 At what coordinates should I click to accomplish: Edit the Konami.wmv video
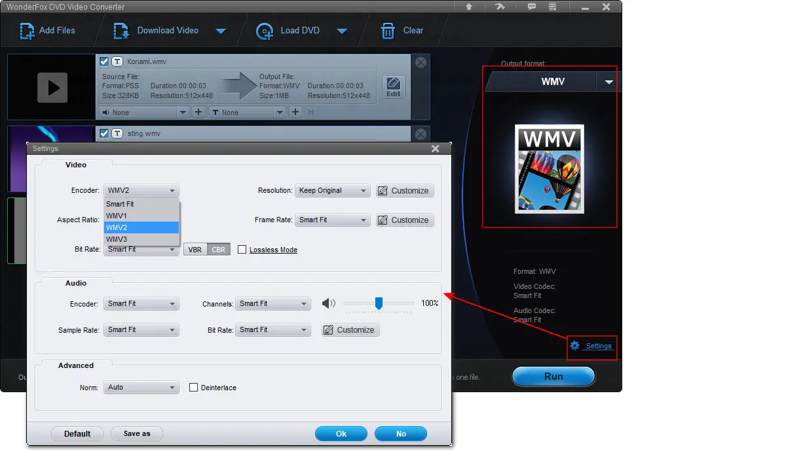(x=393, y=87)
